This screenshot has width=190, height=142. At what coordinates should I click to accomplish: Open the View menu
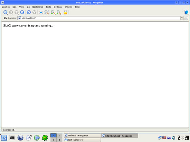click(21, 7)
